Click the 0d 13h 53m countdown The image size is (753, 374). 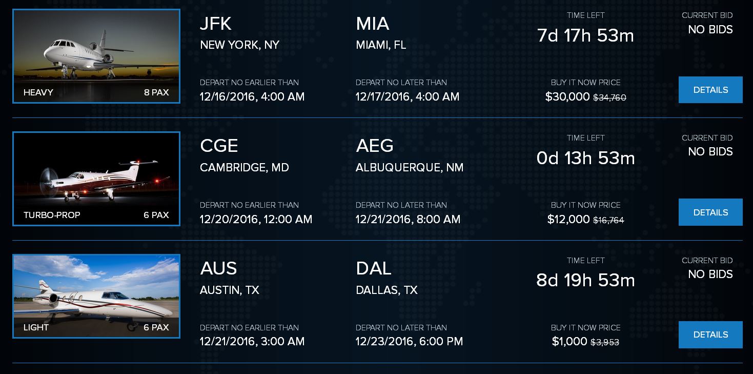point(585,158)
